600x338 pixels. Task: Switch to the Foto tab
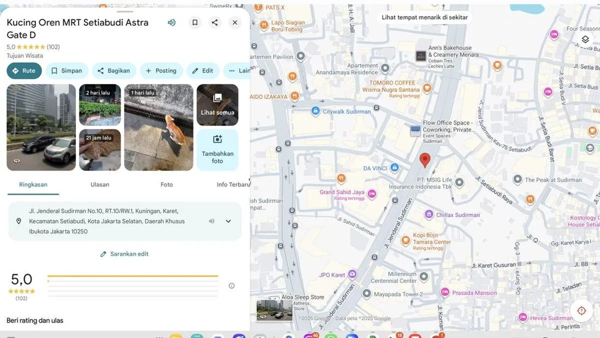[x=166, y=184]
